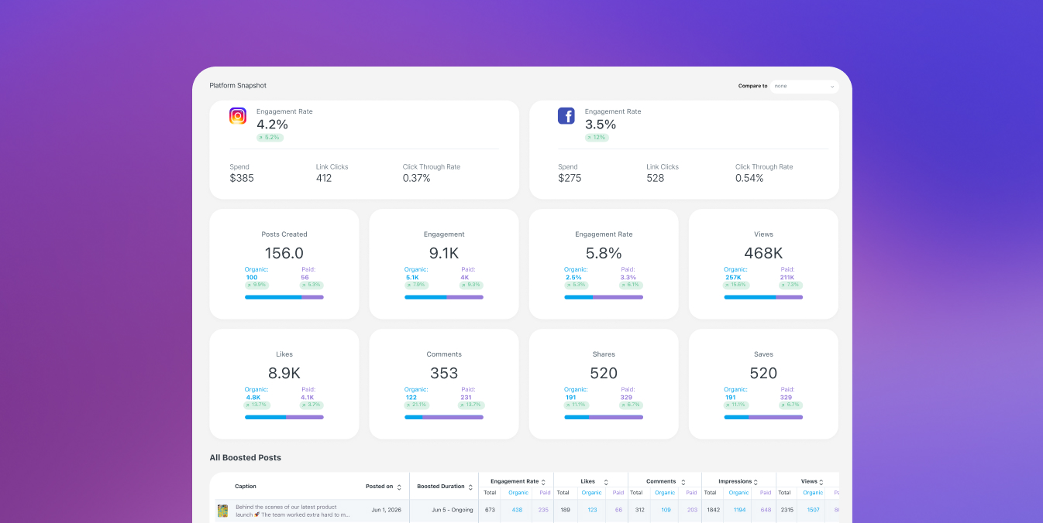The height and width of the screenshot is (523, 1043).
Task: Click Views organic 15.6% badge
Action: coord(736,285)
